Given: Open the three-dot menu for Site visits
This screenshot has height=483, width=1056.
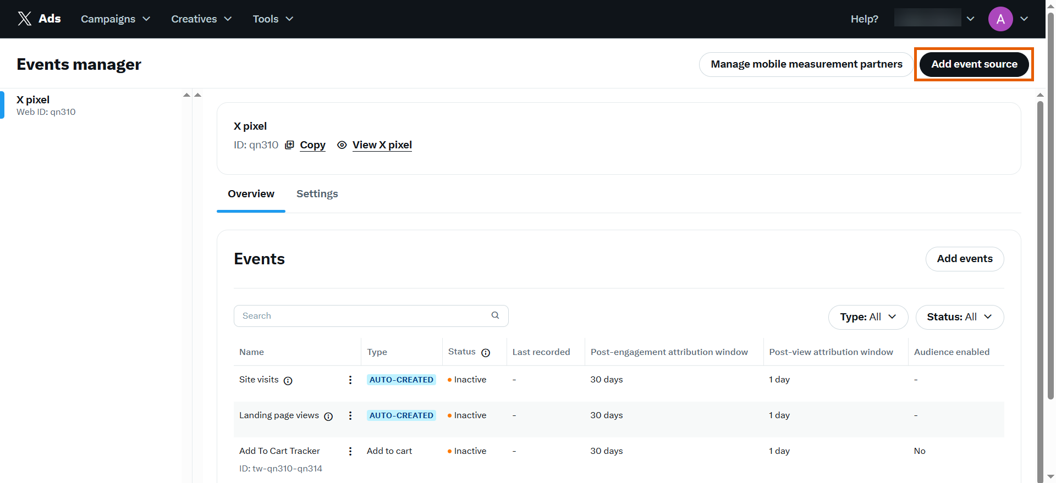Looking at the screenshot, I should [350, 380].
